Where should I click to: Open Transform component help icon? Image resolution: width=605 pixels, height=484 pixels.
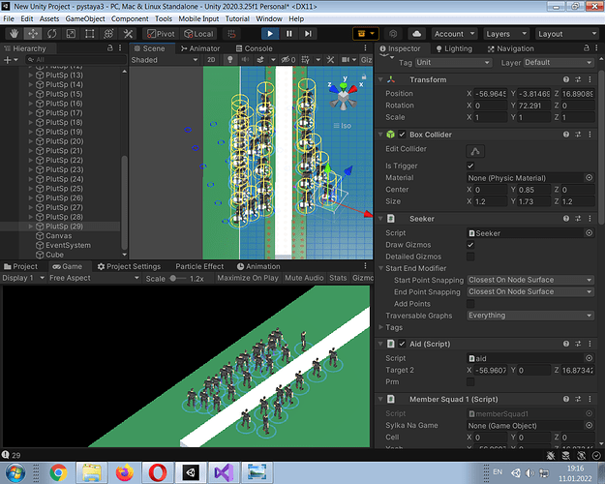click(566, 79)
